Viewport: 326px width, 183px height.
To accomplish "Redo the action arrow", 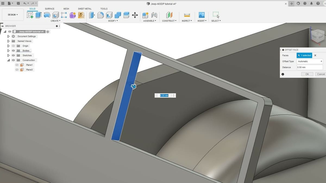I will [33, 3].
